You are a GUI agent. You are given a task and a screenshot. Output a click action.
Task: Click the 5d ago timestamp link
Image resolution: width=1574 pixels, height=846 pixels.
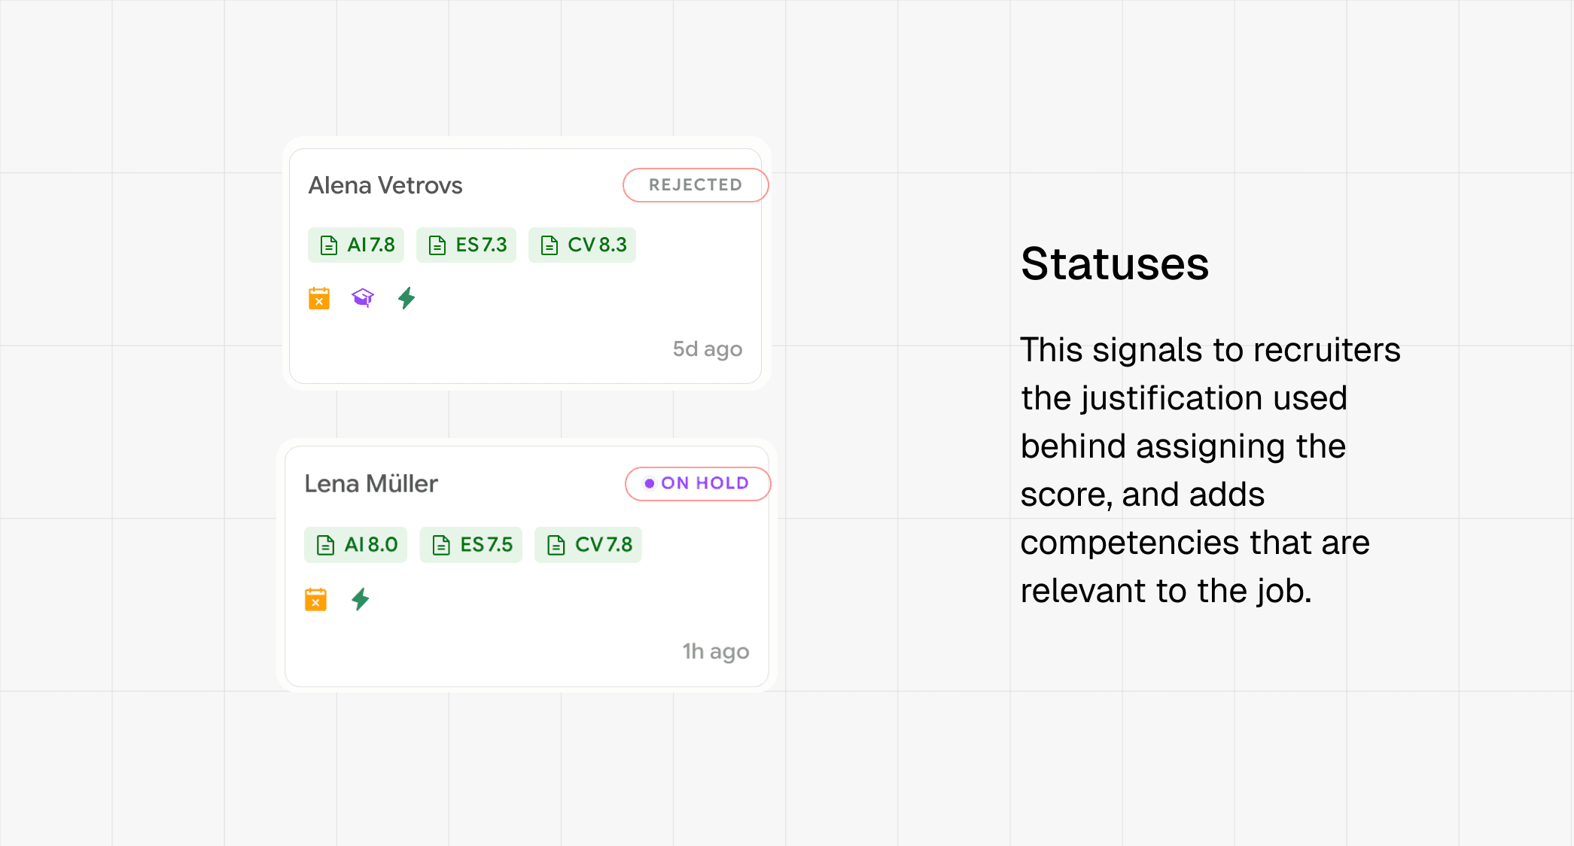(706, 348)
